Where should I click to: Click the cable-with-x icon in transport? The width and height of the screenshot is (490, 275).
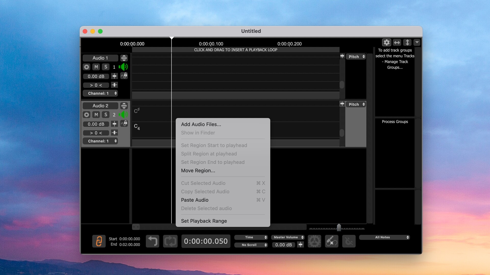332,241
